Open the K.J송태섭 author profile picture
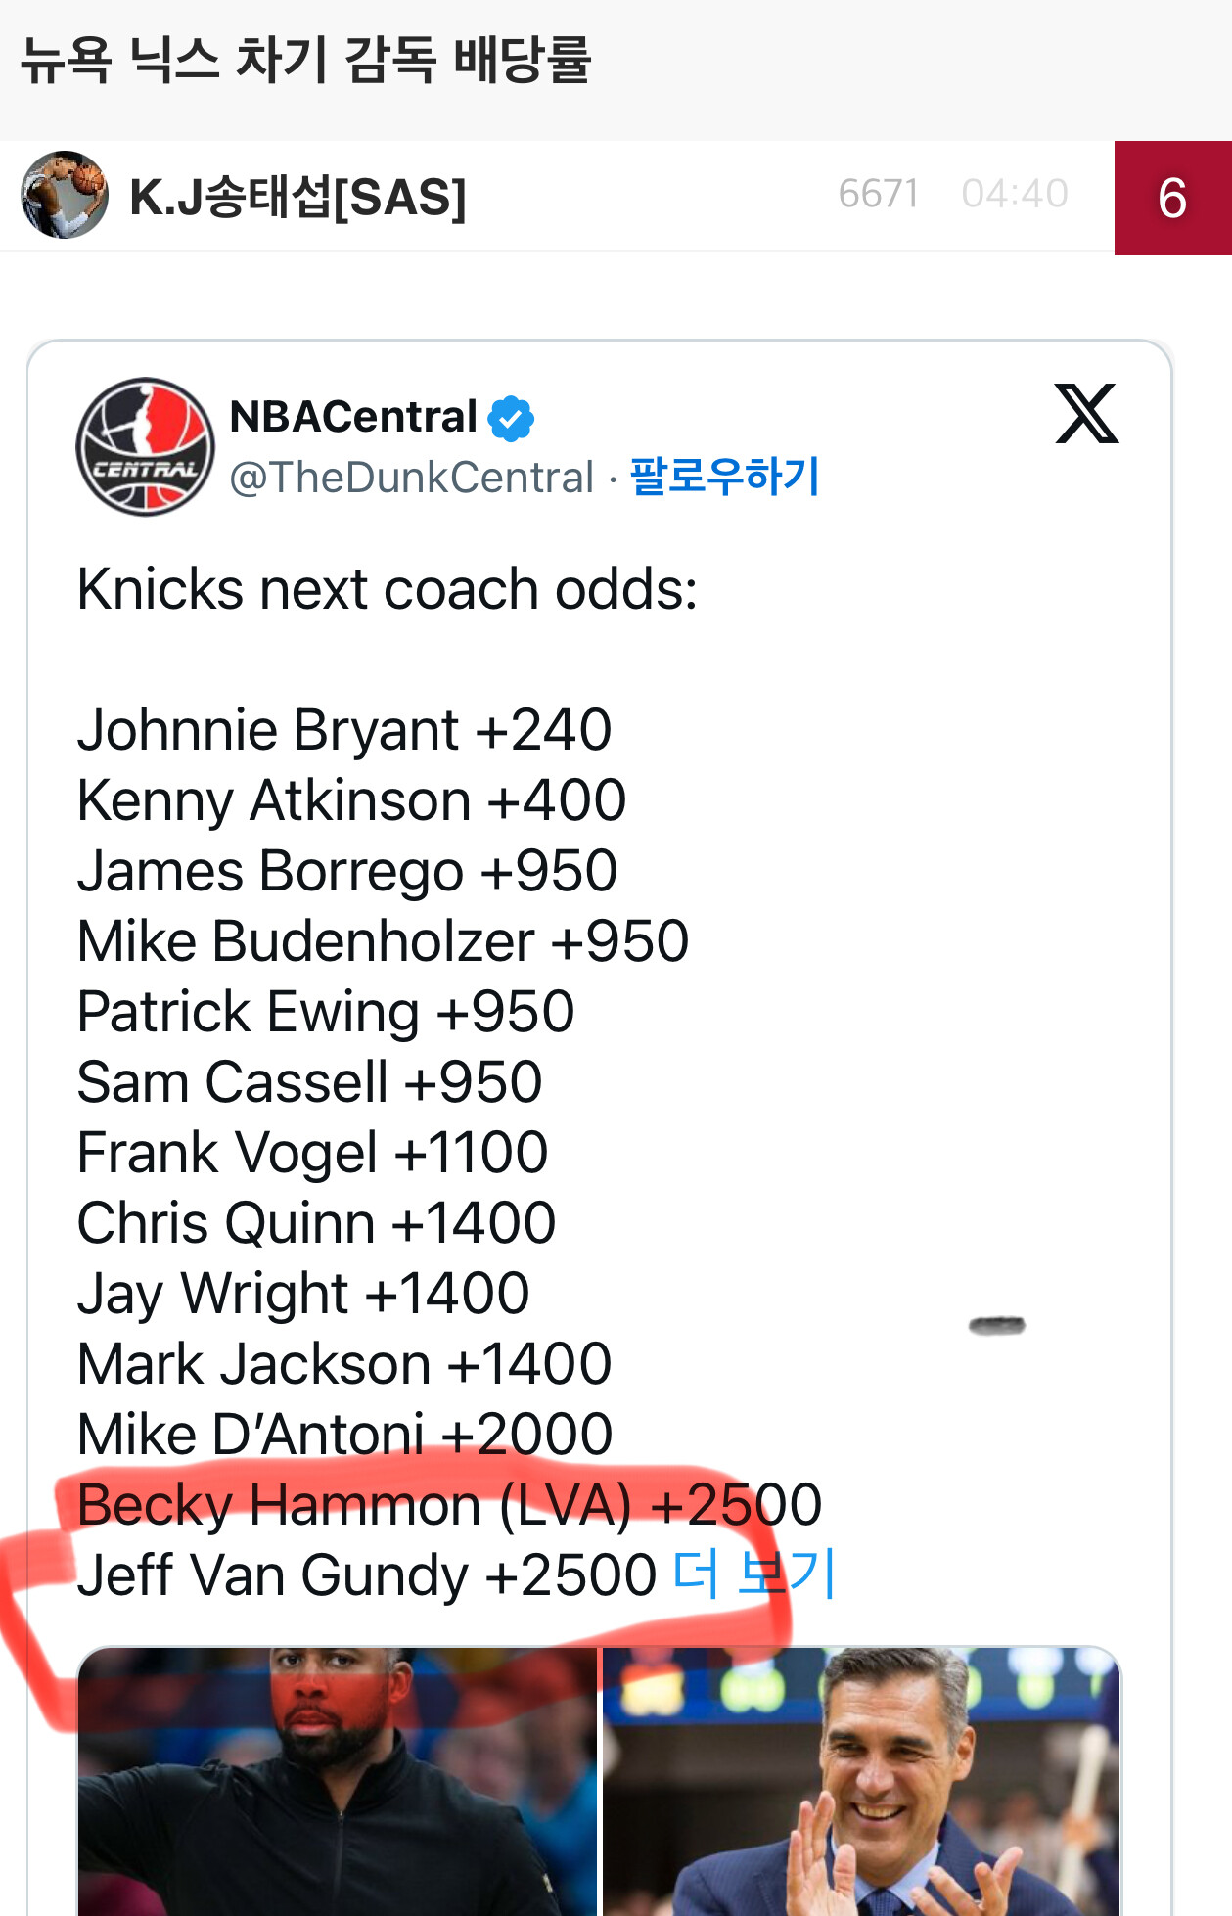This screenshot has width=1232, height=1916. tap(65, 195)
